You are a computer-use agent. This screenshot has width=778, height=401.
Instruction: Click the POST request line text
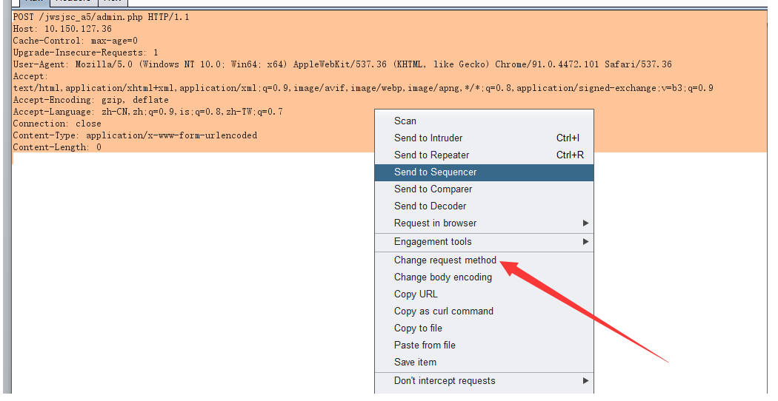pyautogui.click(x=101, y=16)
